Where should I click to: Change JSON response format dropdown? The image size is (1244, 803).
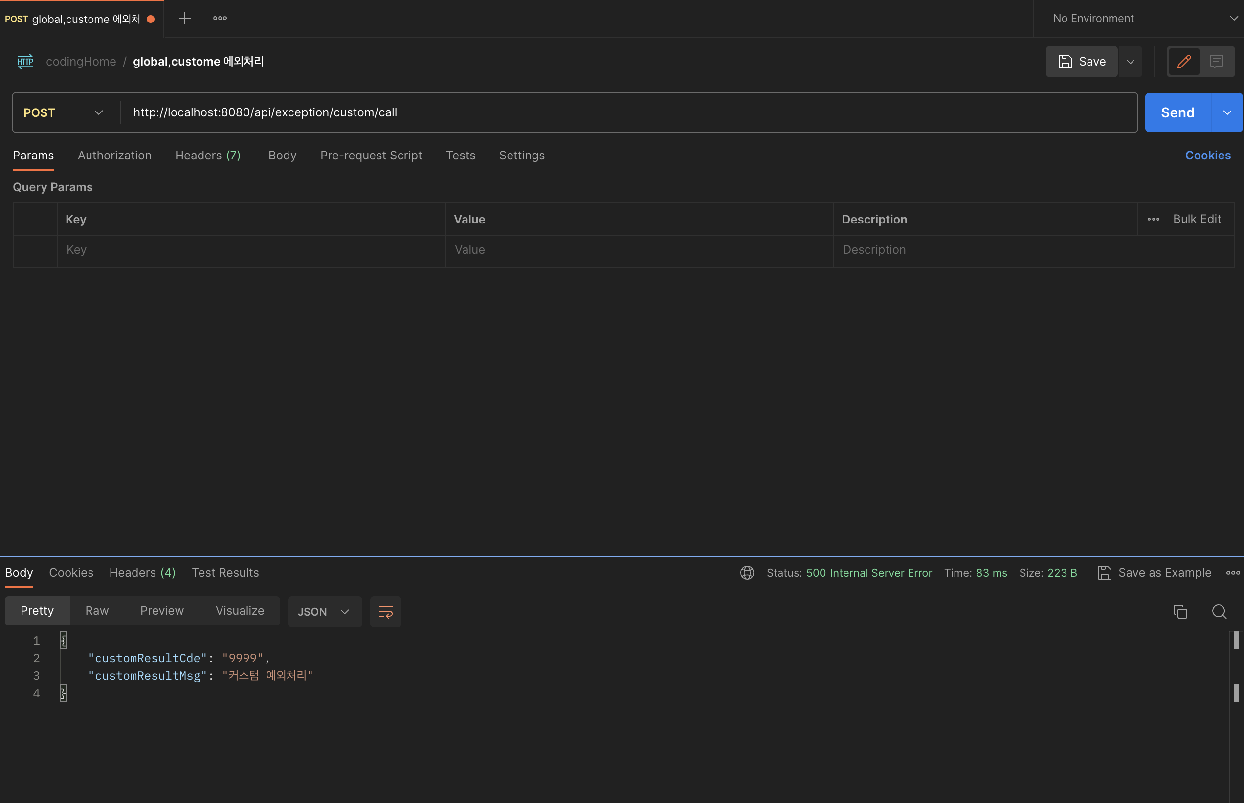(x=324, y=611)
